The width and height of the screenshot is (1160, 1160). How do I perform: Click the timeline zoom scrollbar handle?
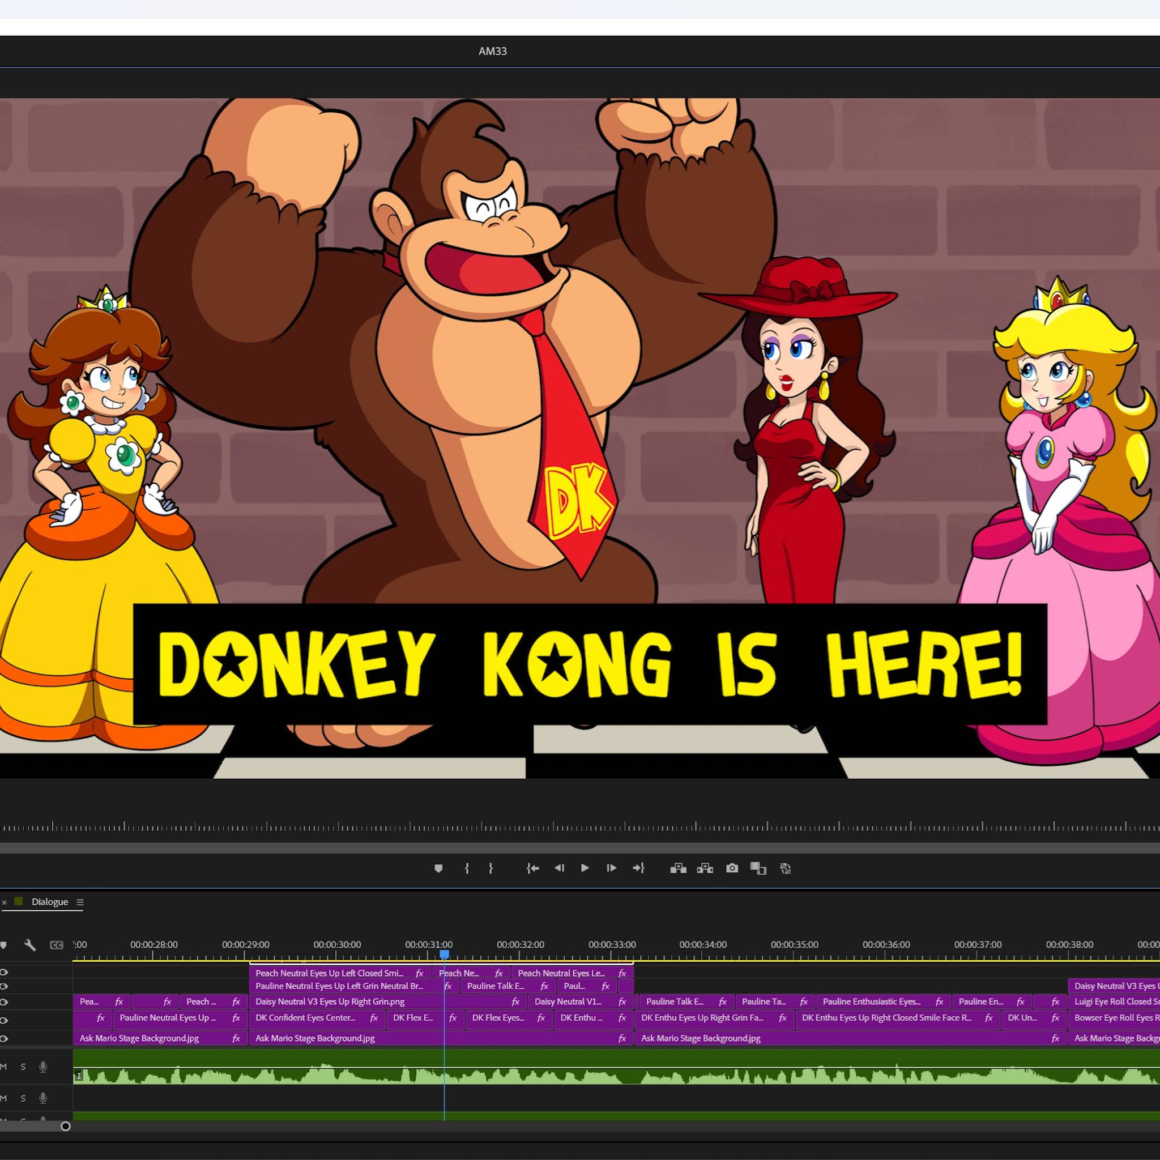click(66, 1127)
